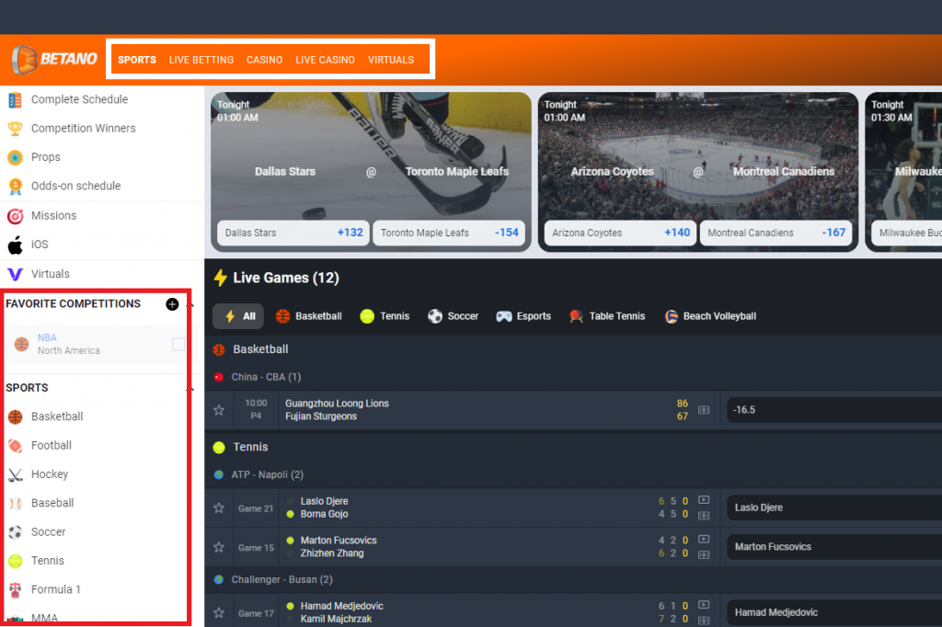Open live stream icon for Hamad Medjedovic match
The width and height of the screenshot is (942, 627).
pos(704,605)
